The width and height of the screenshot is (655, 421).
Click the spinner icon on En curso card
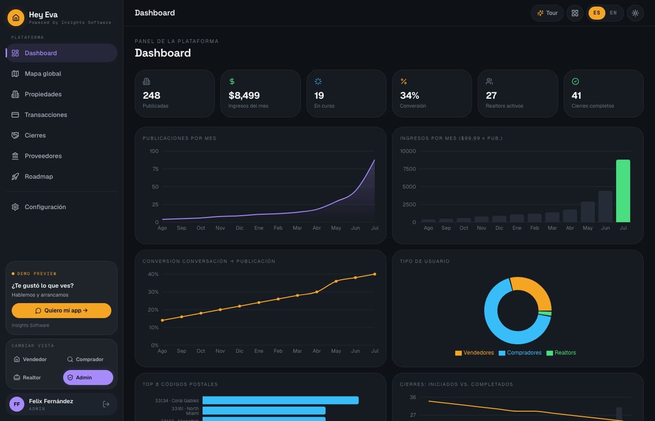318,81
